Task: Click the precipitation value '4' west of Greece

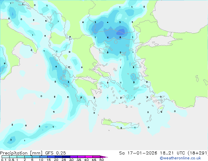Action: point(56,67)
